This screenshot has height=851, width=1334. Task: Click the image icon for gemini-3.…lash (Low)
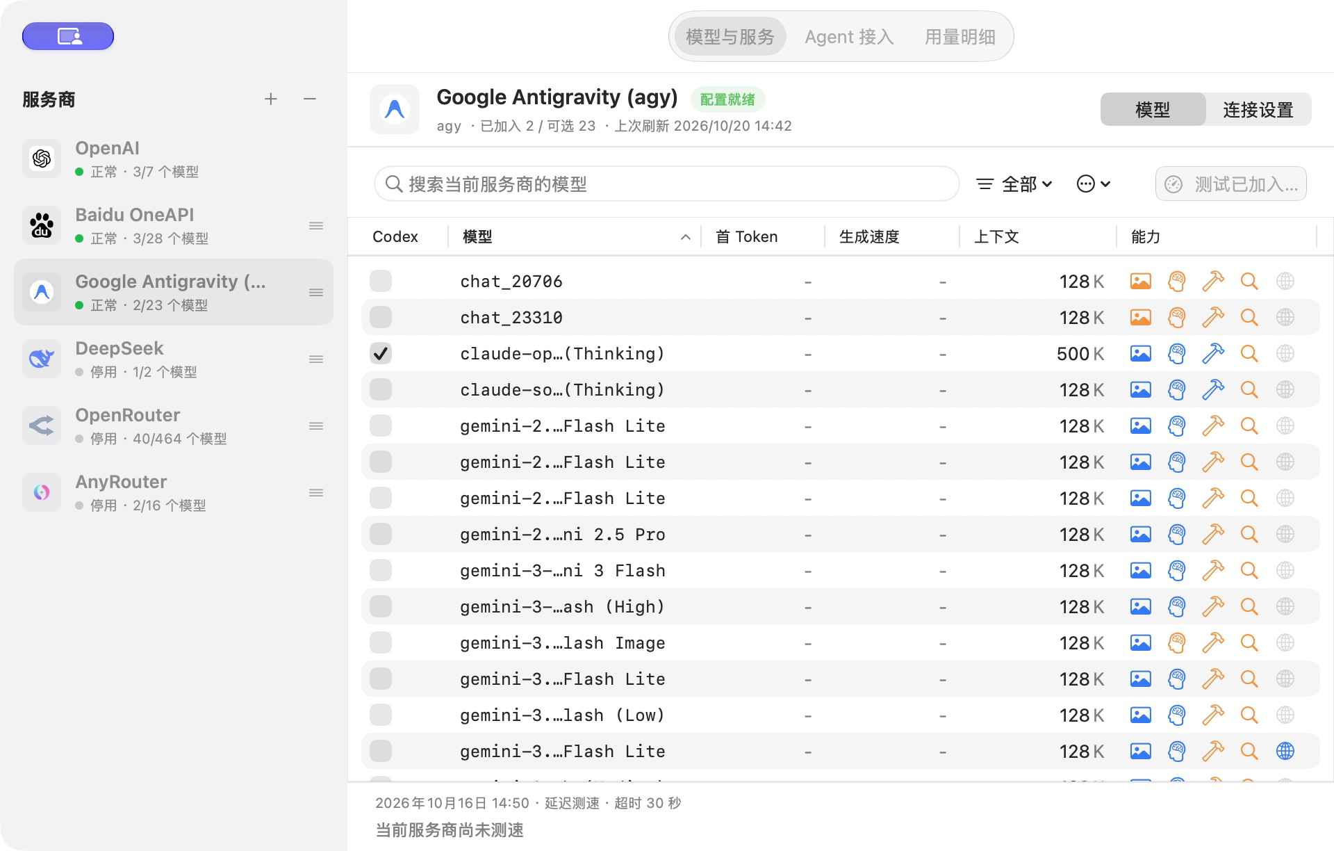coord(1140,715)
